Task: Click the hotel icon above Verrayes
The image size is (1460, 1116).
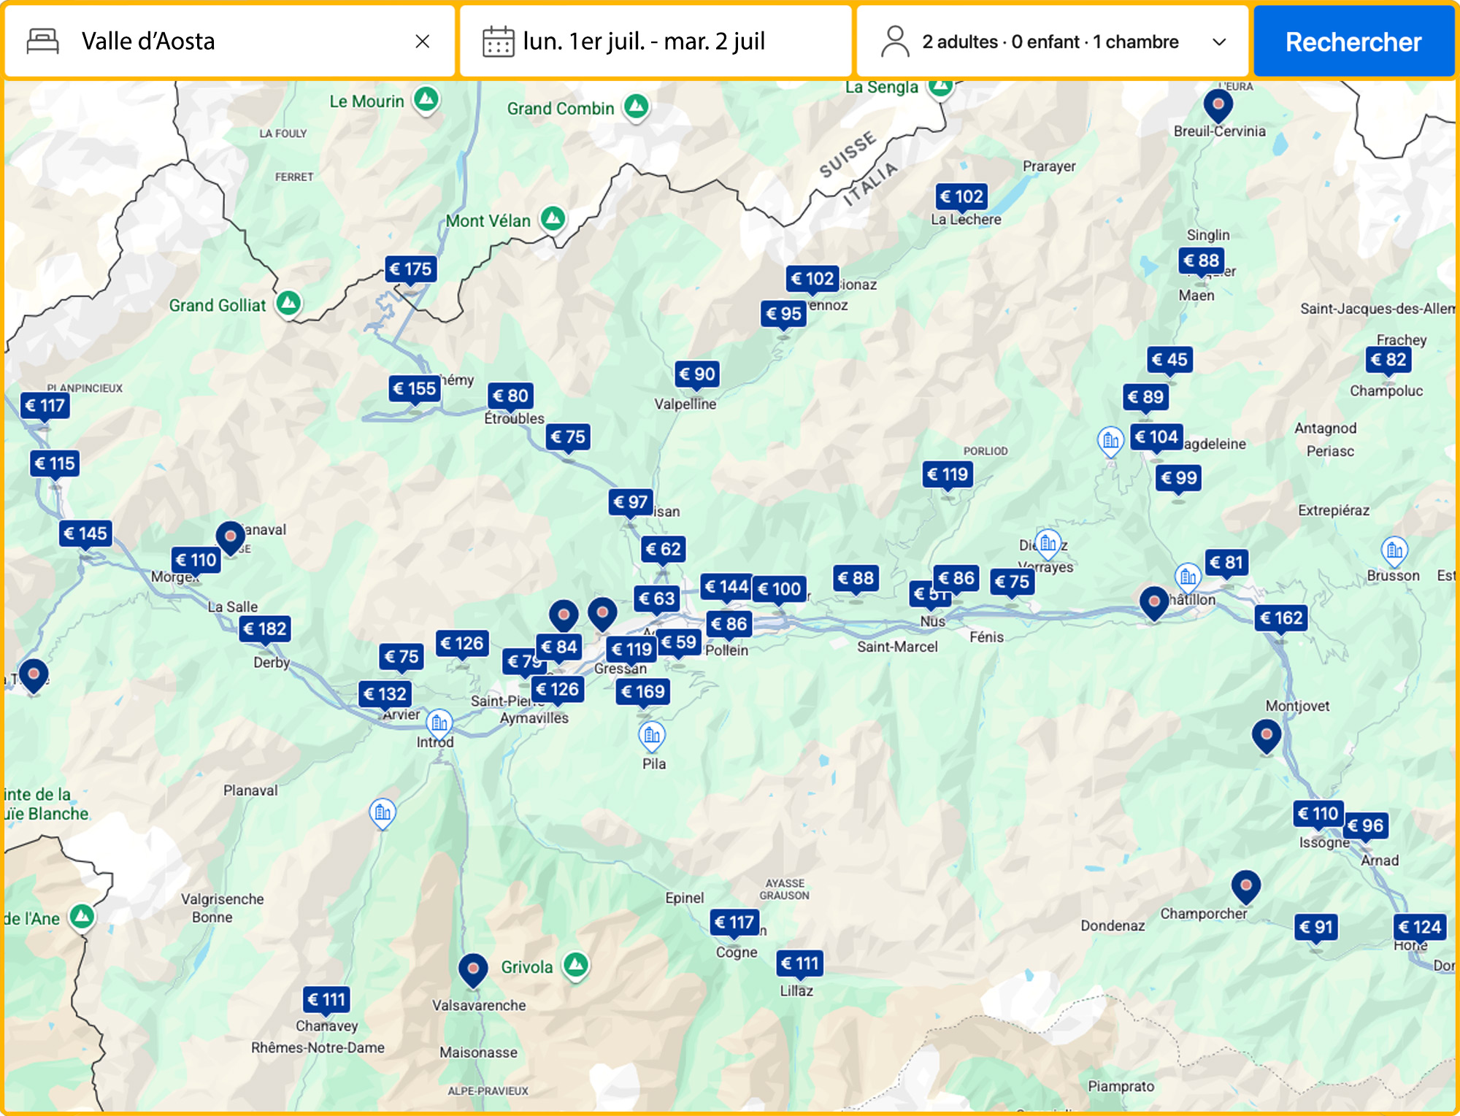Action: coord(1048,543)
